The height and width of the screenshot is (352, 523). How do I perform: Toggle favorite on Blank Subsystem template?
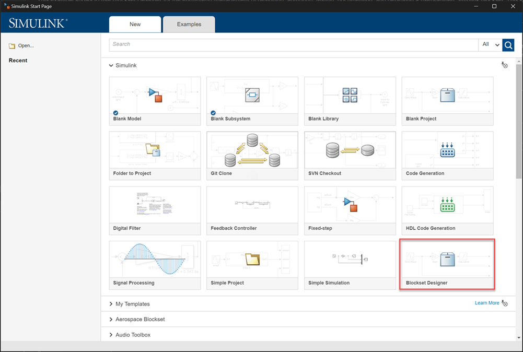[x=213, y=112]
